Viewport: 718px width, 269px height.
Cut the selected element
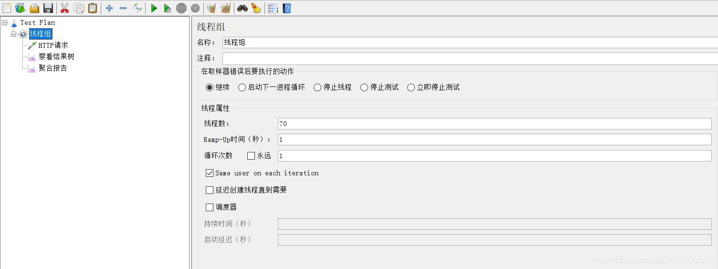click(65, 8)
